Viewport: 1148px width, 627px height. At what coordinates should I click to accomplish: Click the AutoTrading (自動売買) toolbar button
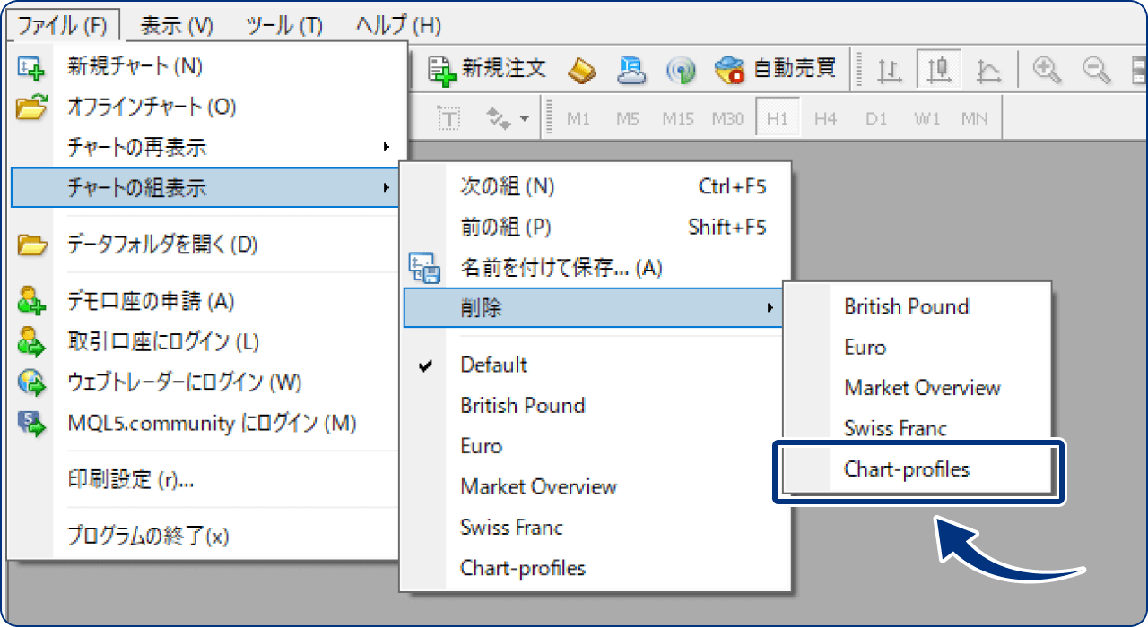tap(776, 69)
